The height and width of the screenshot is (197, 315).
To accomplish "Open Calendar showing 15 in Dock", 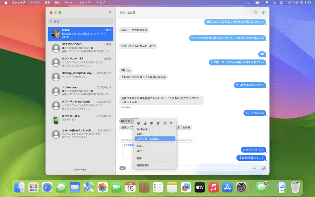I will pos(130,187).
